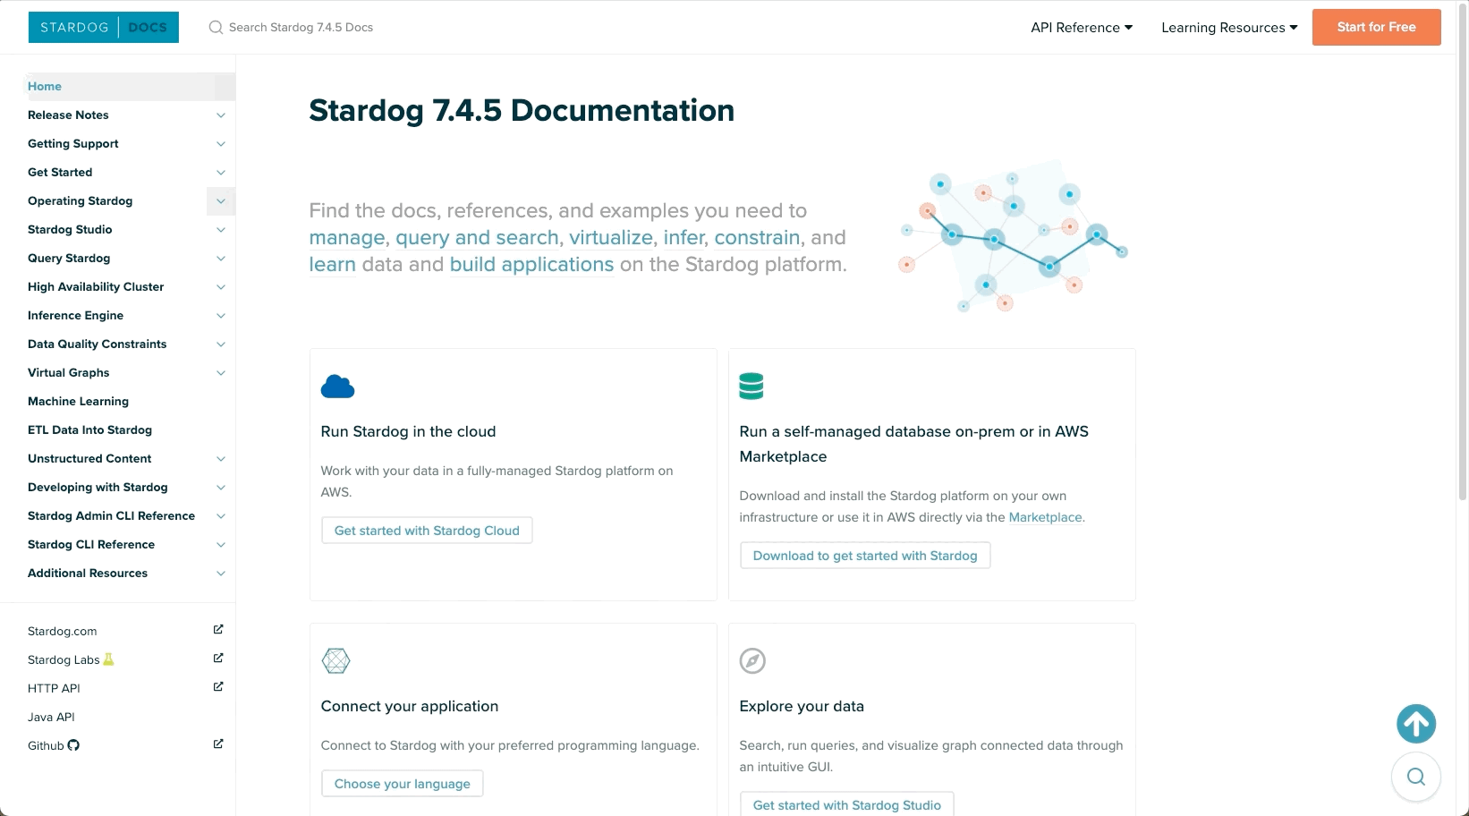Open the Learning Resources dropdown menu
The height and width of the screenshot is (816, 1469).
coord(1229,28)
